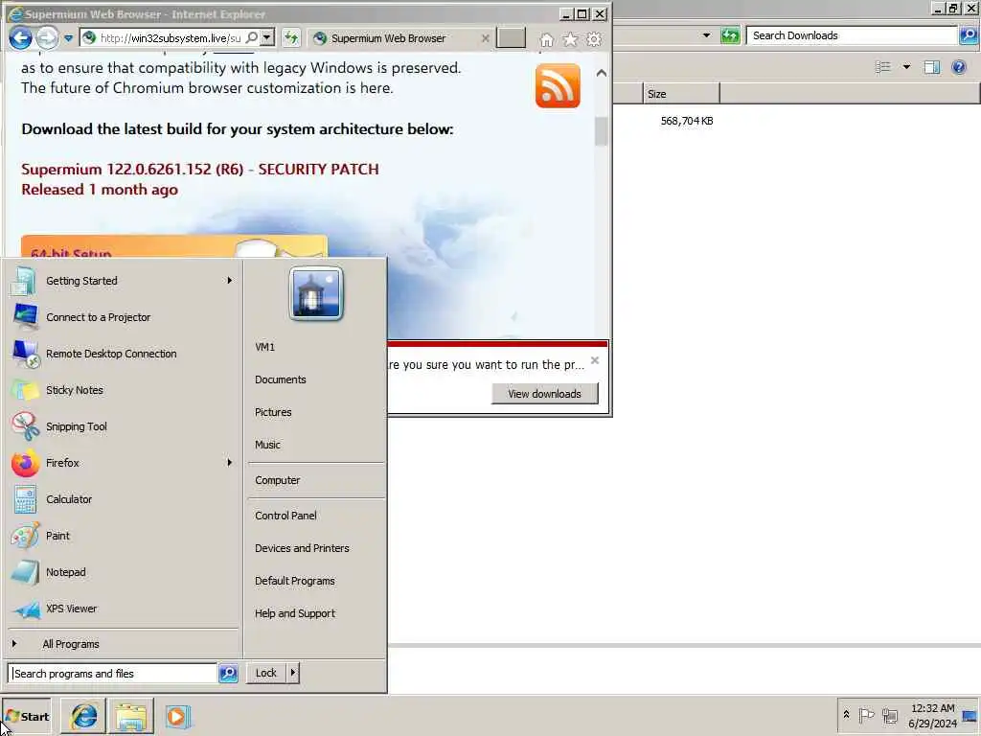
Task: Change view icon in Explorer toolbar
Action: (x=882, y=67)
